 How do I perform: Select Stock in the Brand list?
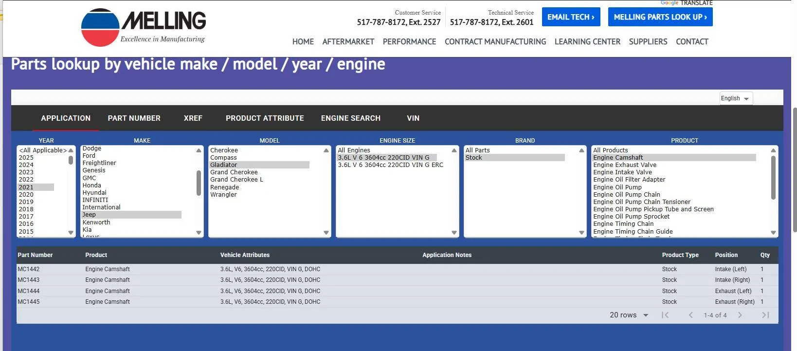[515, 158]
